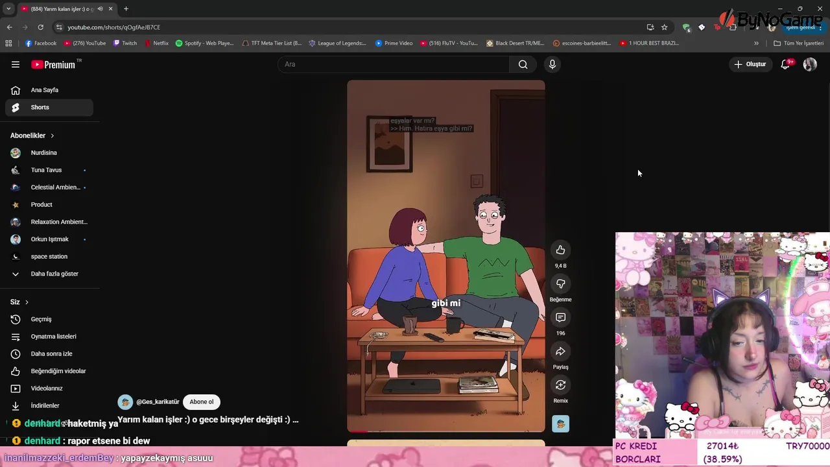Bookmark this page with star icon
Image resolution: width=830 pixels, height=467 pixels.
coord(664,27)
